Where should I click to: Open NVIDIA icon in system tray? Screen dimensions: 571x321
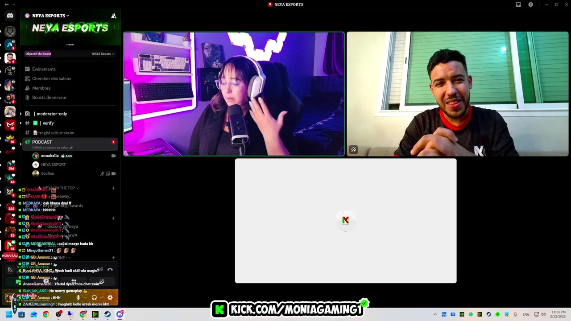(x=462, y=314)
